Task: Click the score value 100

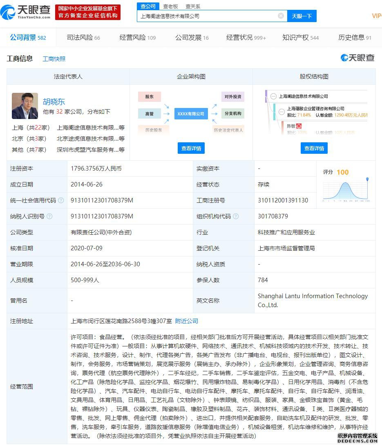Action: pos(343,172)
